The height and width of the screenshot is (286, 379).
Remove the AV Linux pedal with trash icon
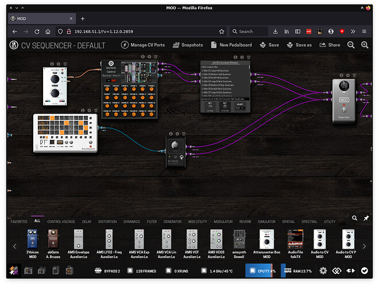tap(184, 134)
